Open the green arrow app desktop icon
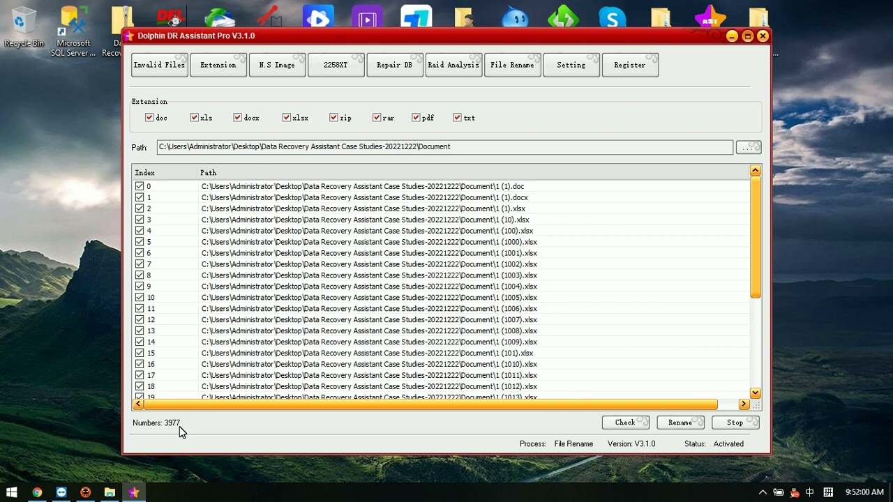 tap(563, 17)
